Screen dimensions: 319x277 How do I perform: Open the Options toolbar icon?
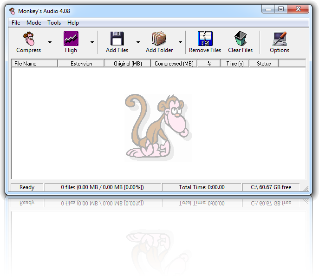click(280, 39)
